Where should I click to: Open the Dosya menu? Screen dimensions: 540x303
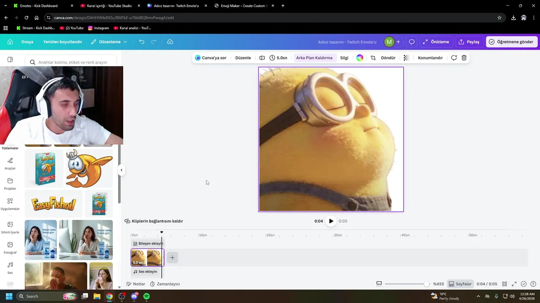coord(27,42)
